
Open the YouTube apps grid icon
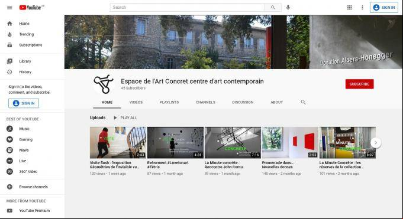click(x=350, y=8)
